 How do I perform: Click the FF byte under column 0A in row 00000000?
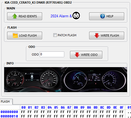tap(89, 112)
